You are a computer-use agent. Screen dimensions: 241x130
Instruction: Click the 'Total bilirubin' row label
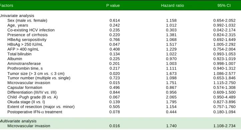pos(19,54)
